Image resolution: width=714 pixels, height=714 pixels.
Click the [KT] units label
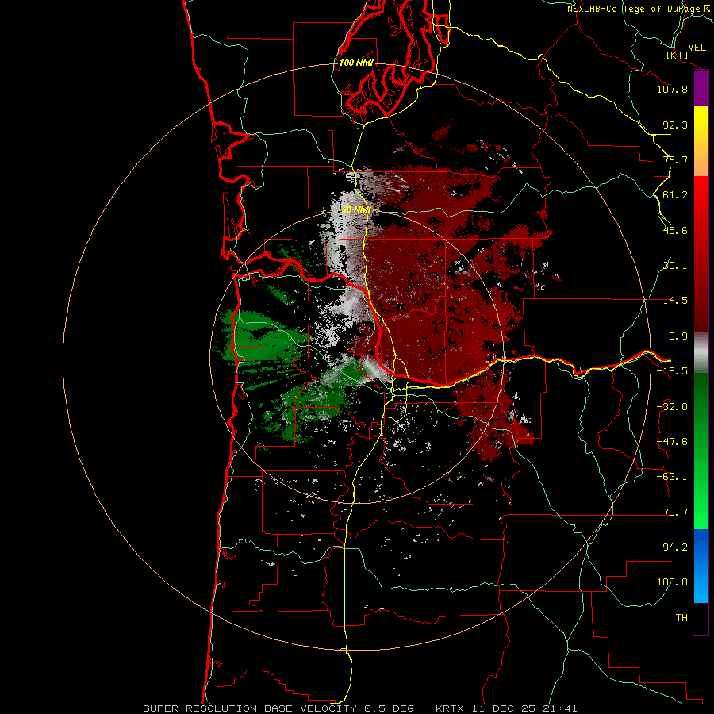pos(677,55)
